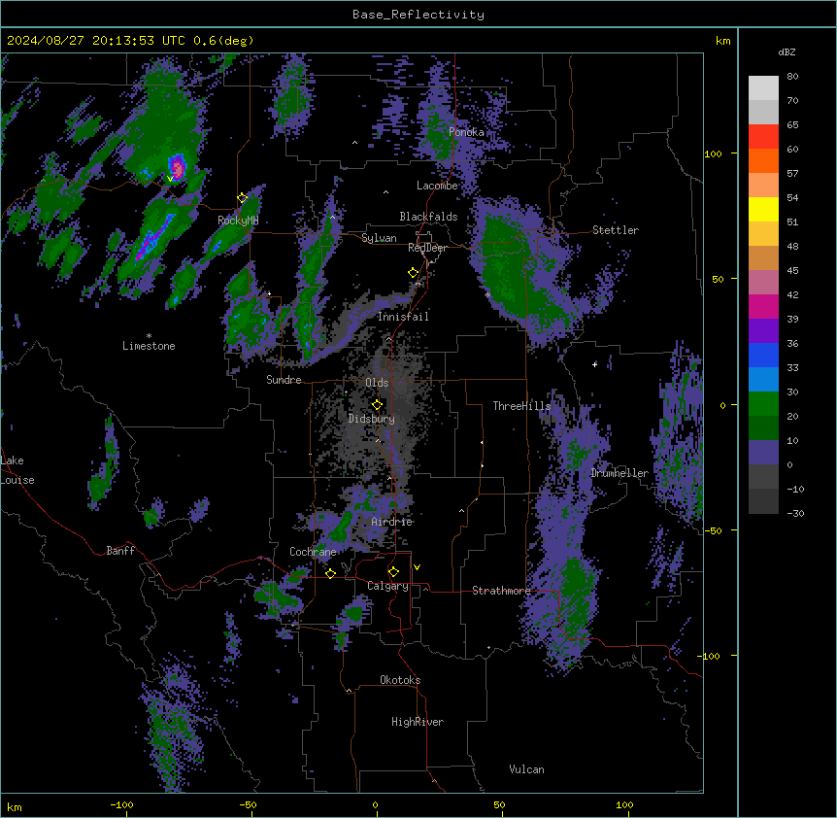
Task: Click the yellow diamond marker near RockyMH
Action: pos(243,198)
